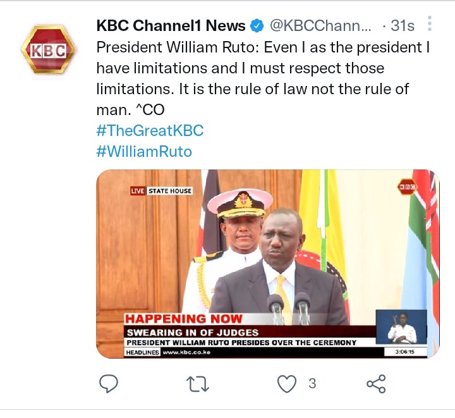The width and height of the screenshot is (455, 418).
Task: Click the HAPPENING NOW banner
Action: [x=183, y=319]
